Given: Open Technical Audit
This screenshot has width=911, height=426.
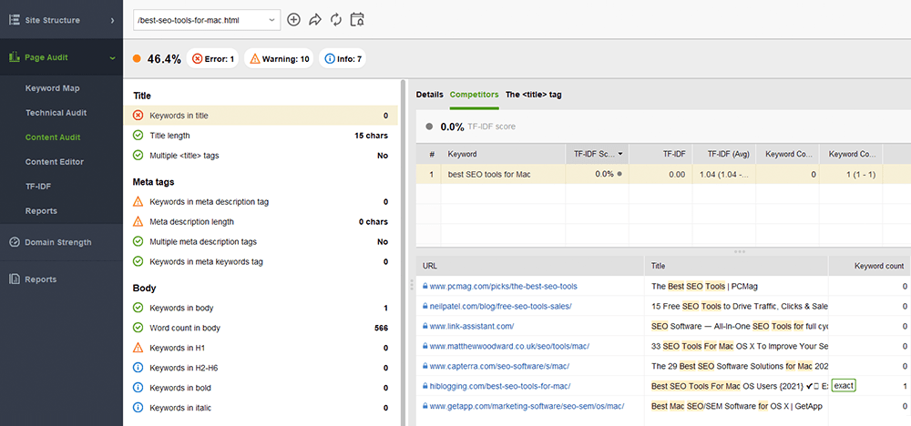Looking at the screenshot, I should tap(56, 113).
